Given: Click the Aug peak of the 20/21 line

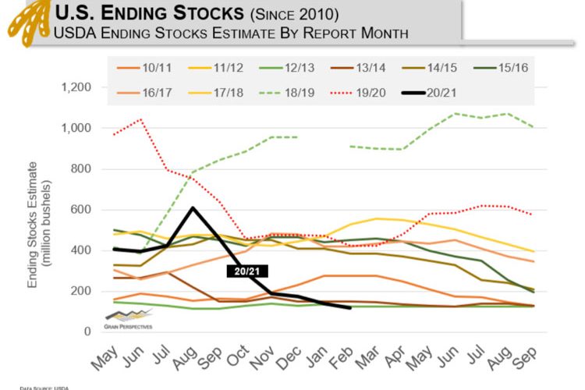Looking at the screenshot, I should (193, 207).
